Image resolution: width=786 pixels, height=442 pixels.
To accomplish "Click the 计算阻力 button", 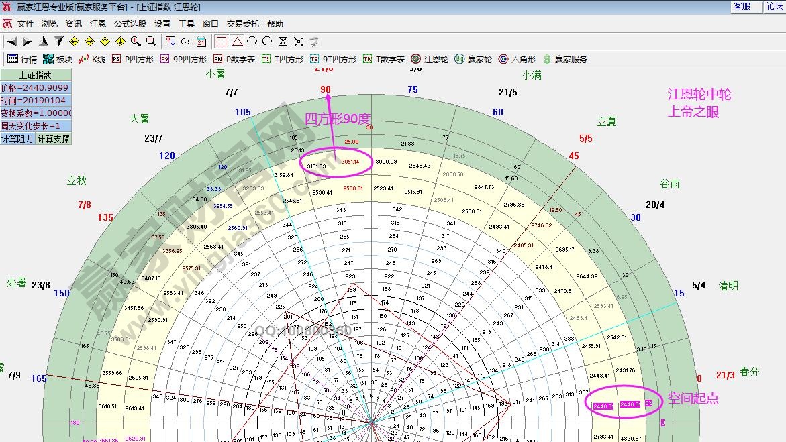I will [17, 139].
